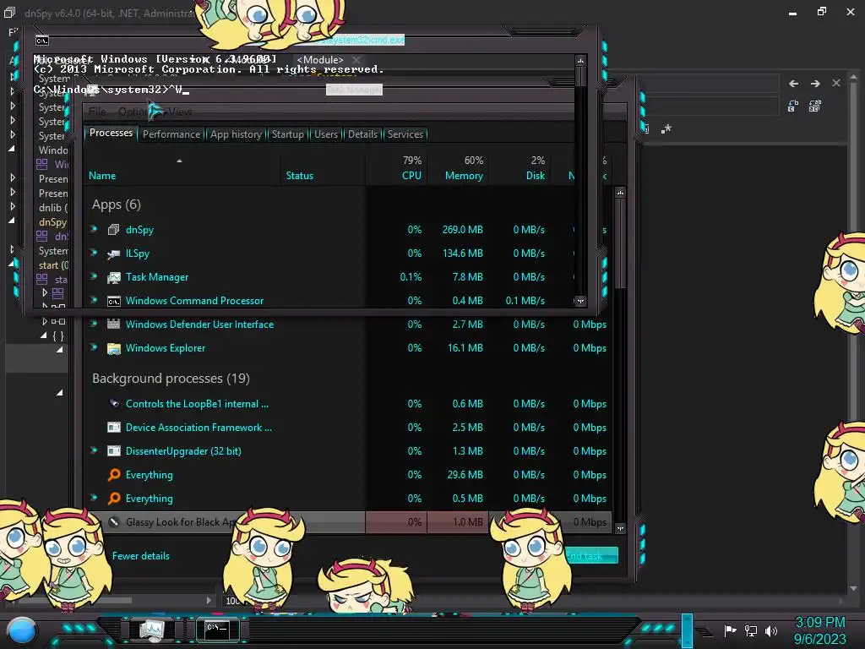This screenshot has height=649, width=865.
Task: Click Windows Command Processor cmd icon
Action: click(114, 302)
